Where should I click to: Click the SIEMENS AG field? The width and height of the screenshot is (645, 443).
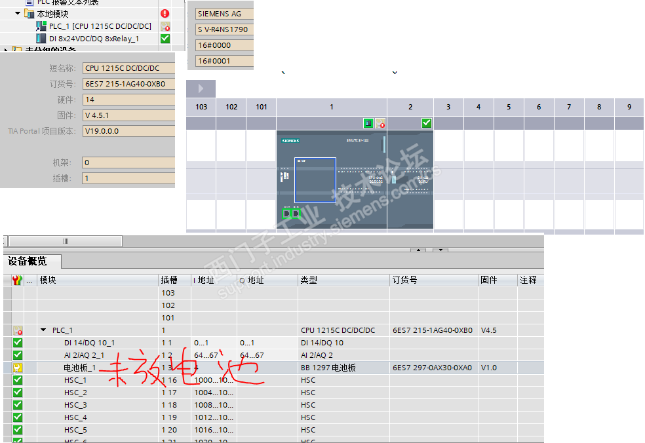click(225, 14)
